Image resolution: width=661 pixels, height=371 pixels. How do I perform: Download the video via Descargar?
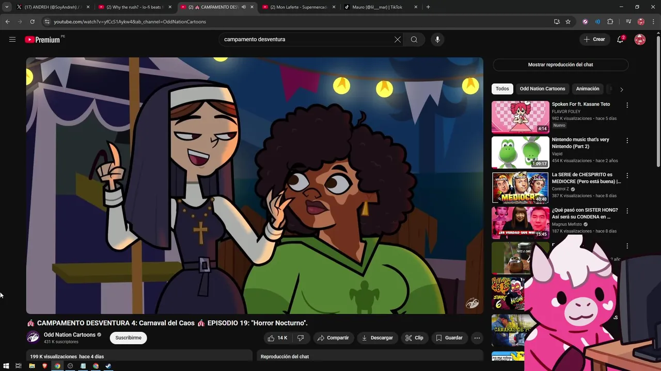[x=377, y=338]
